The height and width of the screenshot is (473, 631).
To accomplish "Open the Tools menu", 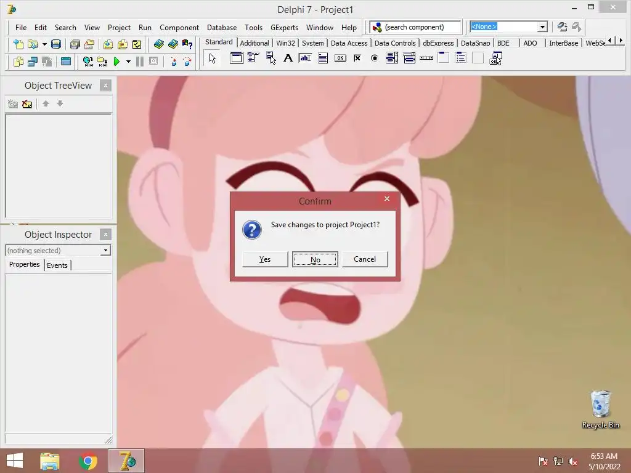I will [253, 27].
